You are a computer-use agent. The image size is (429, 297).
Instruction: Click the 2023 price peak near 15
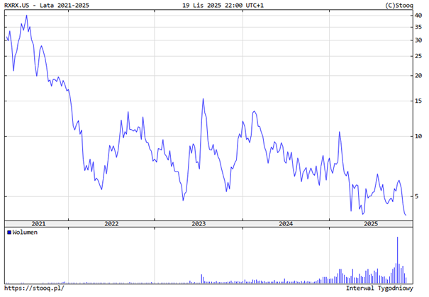[x=203, y=99]
